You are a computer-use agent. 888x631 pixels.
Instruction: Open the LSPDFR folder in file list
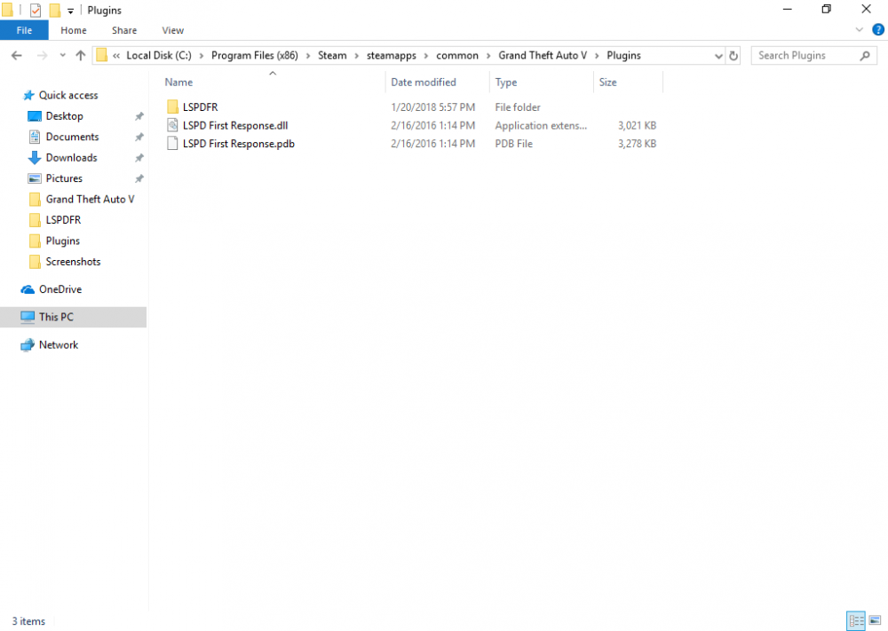pos(200,107)
